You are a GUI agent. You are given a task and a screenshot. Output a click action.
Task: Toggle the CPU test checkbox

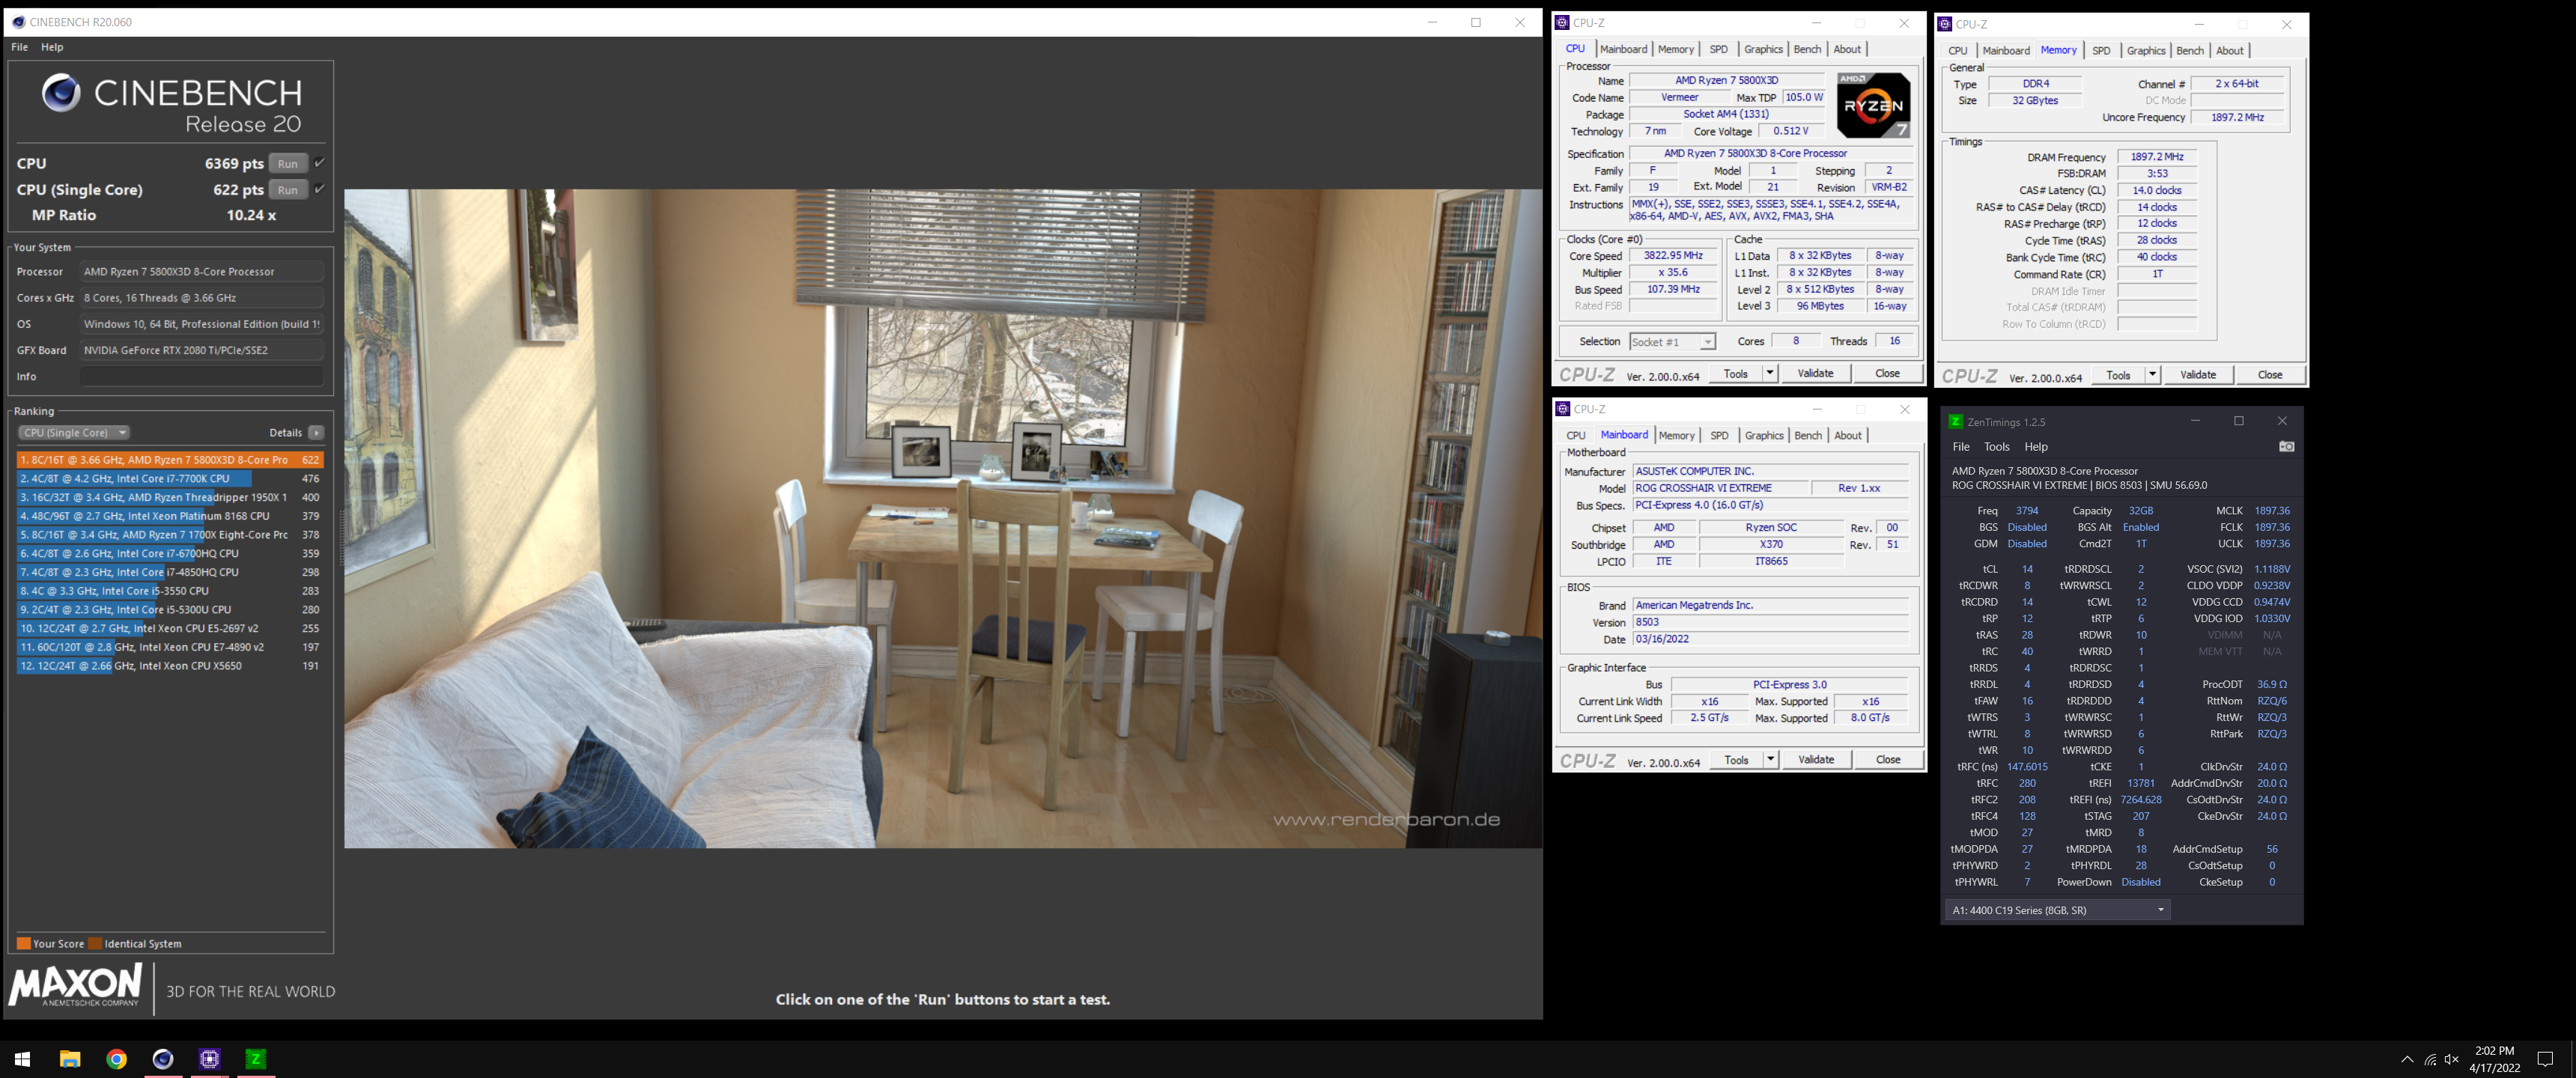click(320, 163)
